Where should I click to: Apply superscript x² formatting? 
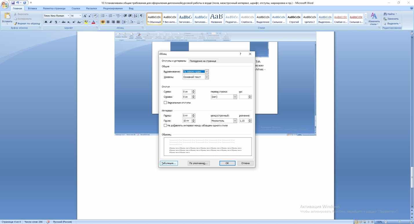pyautogui.click(x=74, y=22)
